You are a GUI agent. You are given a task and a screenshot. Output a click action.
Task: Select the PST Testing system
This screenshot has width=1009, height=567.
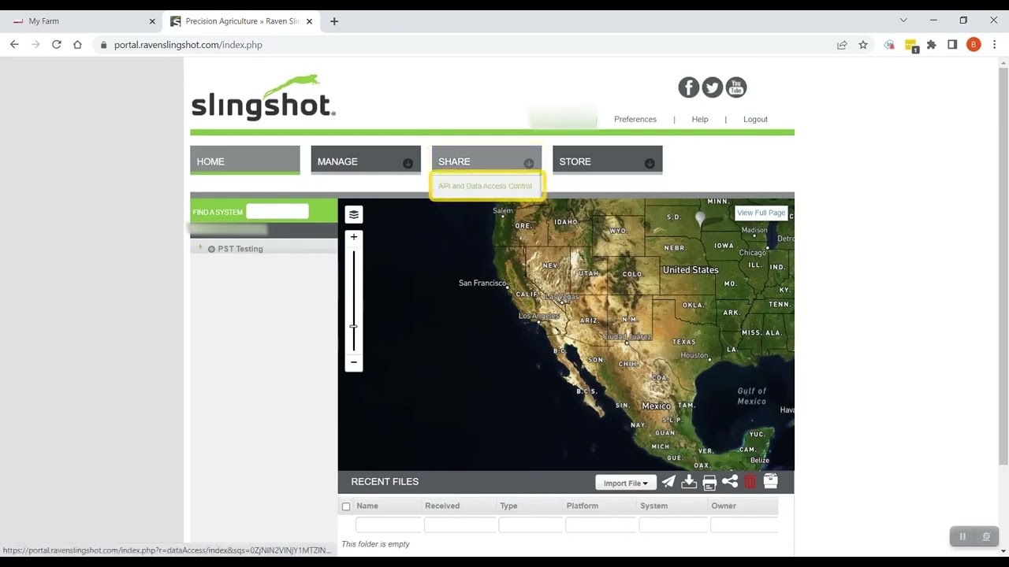tap(240, 249)
